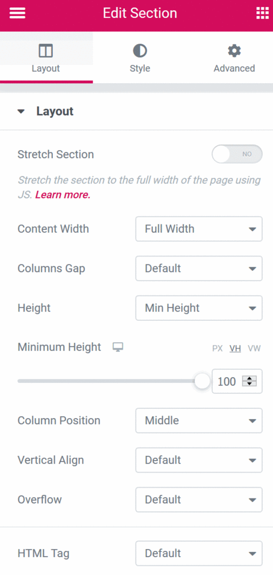Click the Minimum Height desktop device icon

(118, 347)
